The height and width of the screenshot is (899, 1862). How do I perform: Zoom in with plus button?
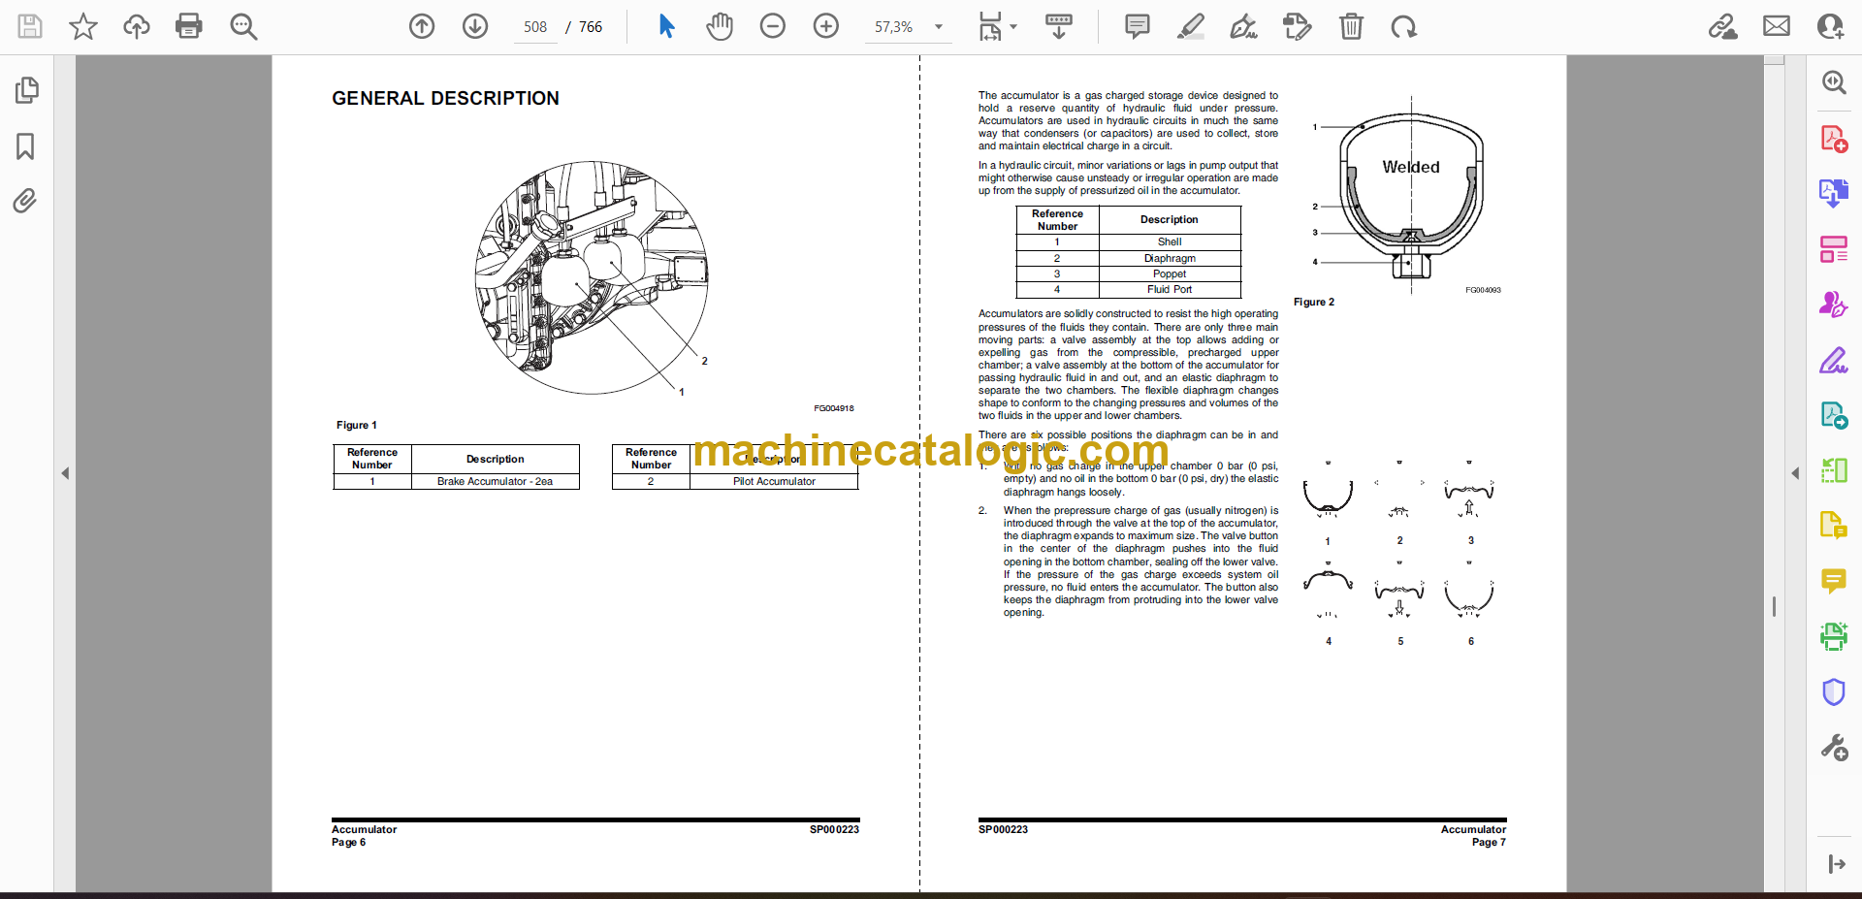[826, 26]
